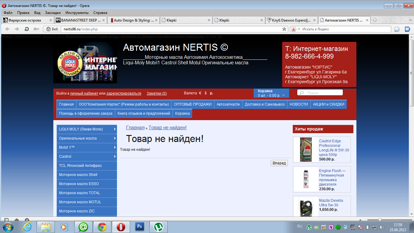
Task: Open the downloads panel icon in toolbar
Action: pos(397,29)
